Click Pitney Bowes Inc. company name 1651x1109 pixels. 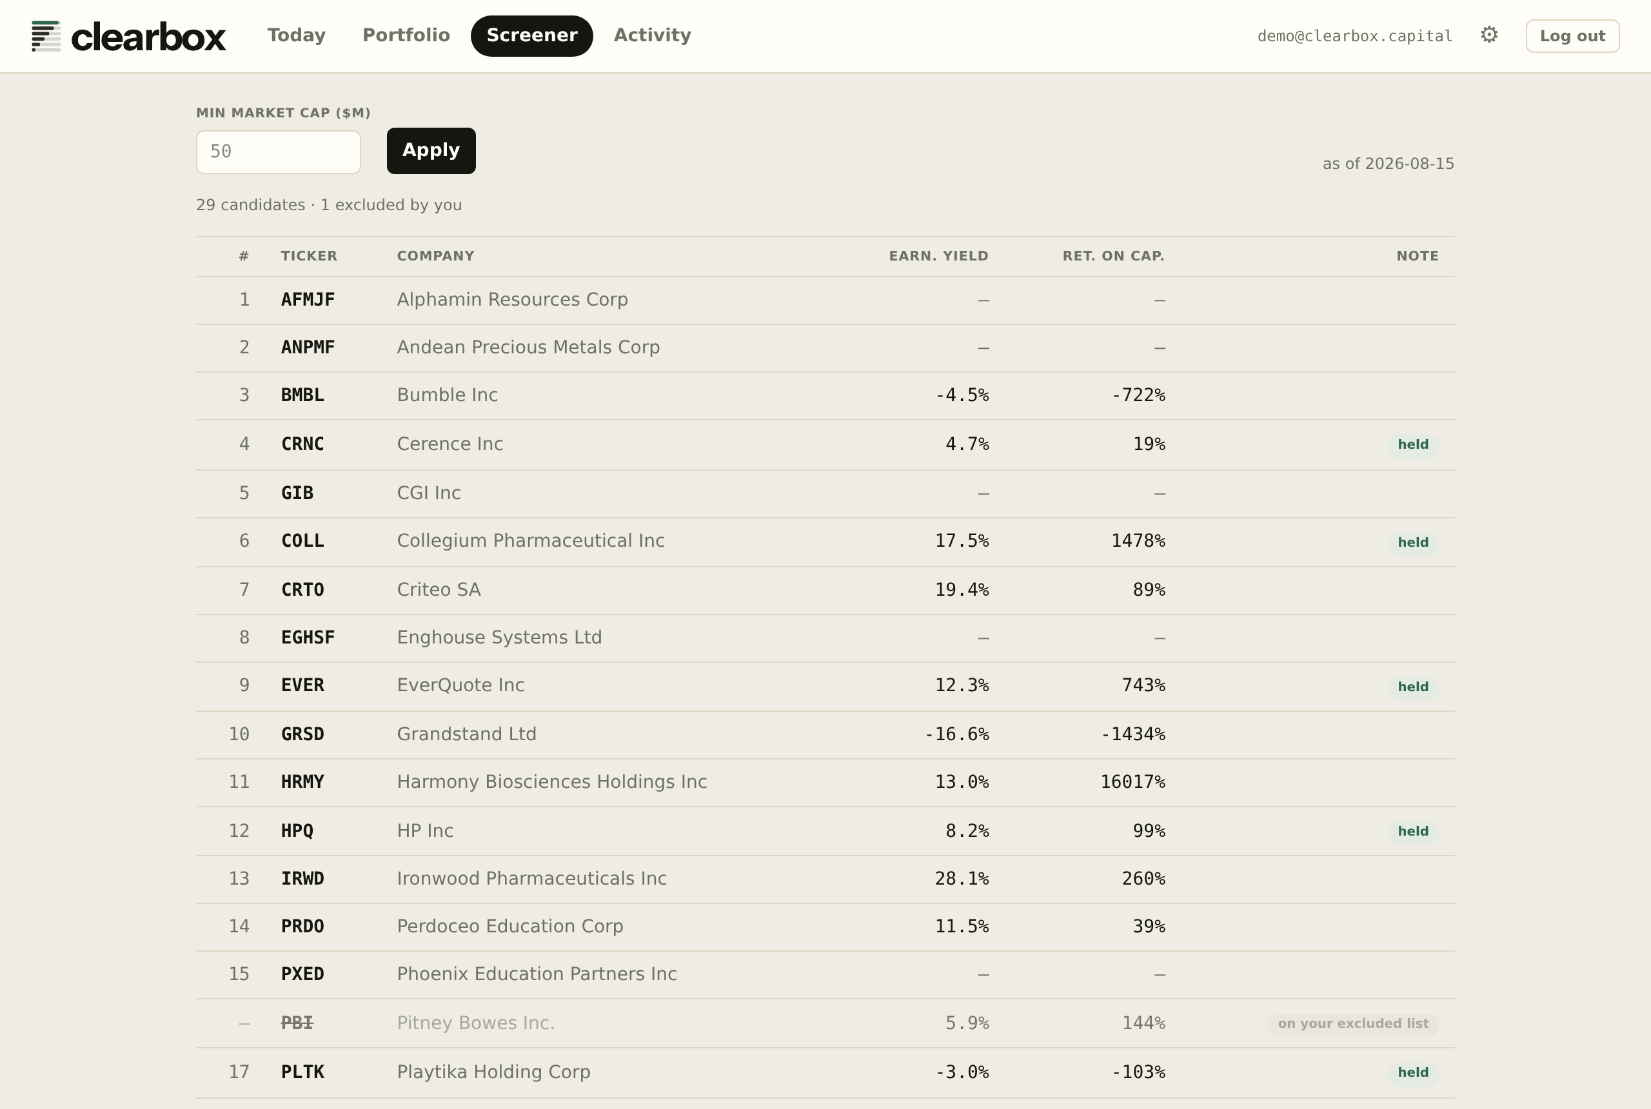tap(475, 1023)
